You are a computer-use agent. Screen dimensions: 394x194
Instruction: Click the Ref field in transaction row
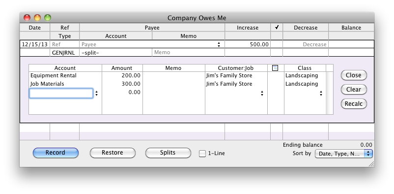click(64, 44)
